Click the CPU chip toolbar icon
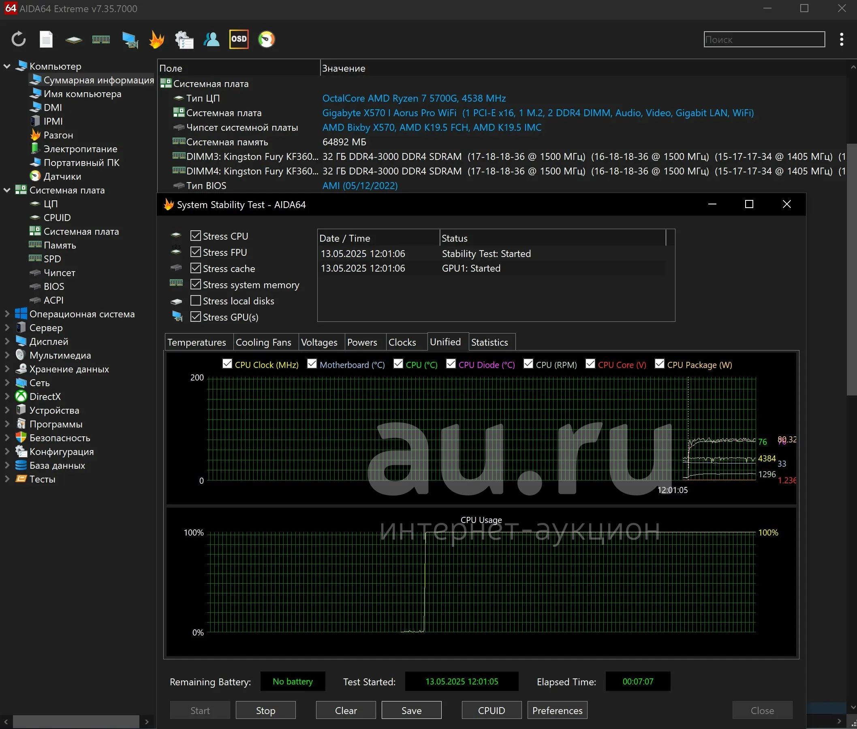857x729 pixels. (74, 40)
